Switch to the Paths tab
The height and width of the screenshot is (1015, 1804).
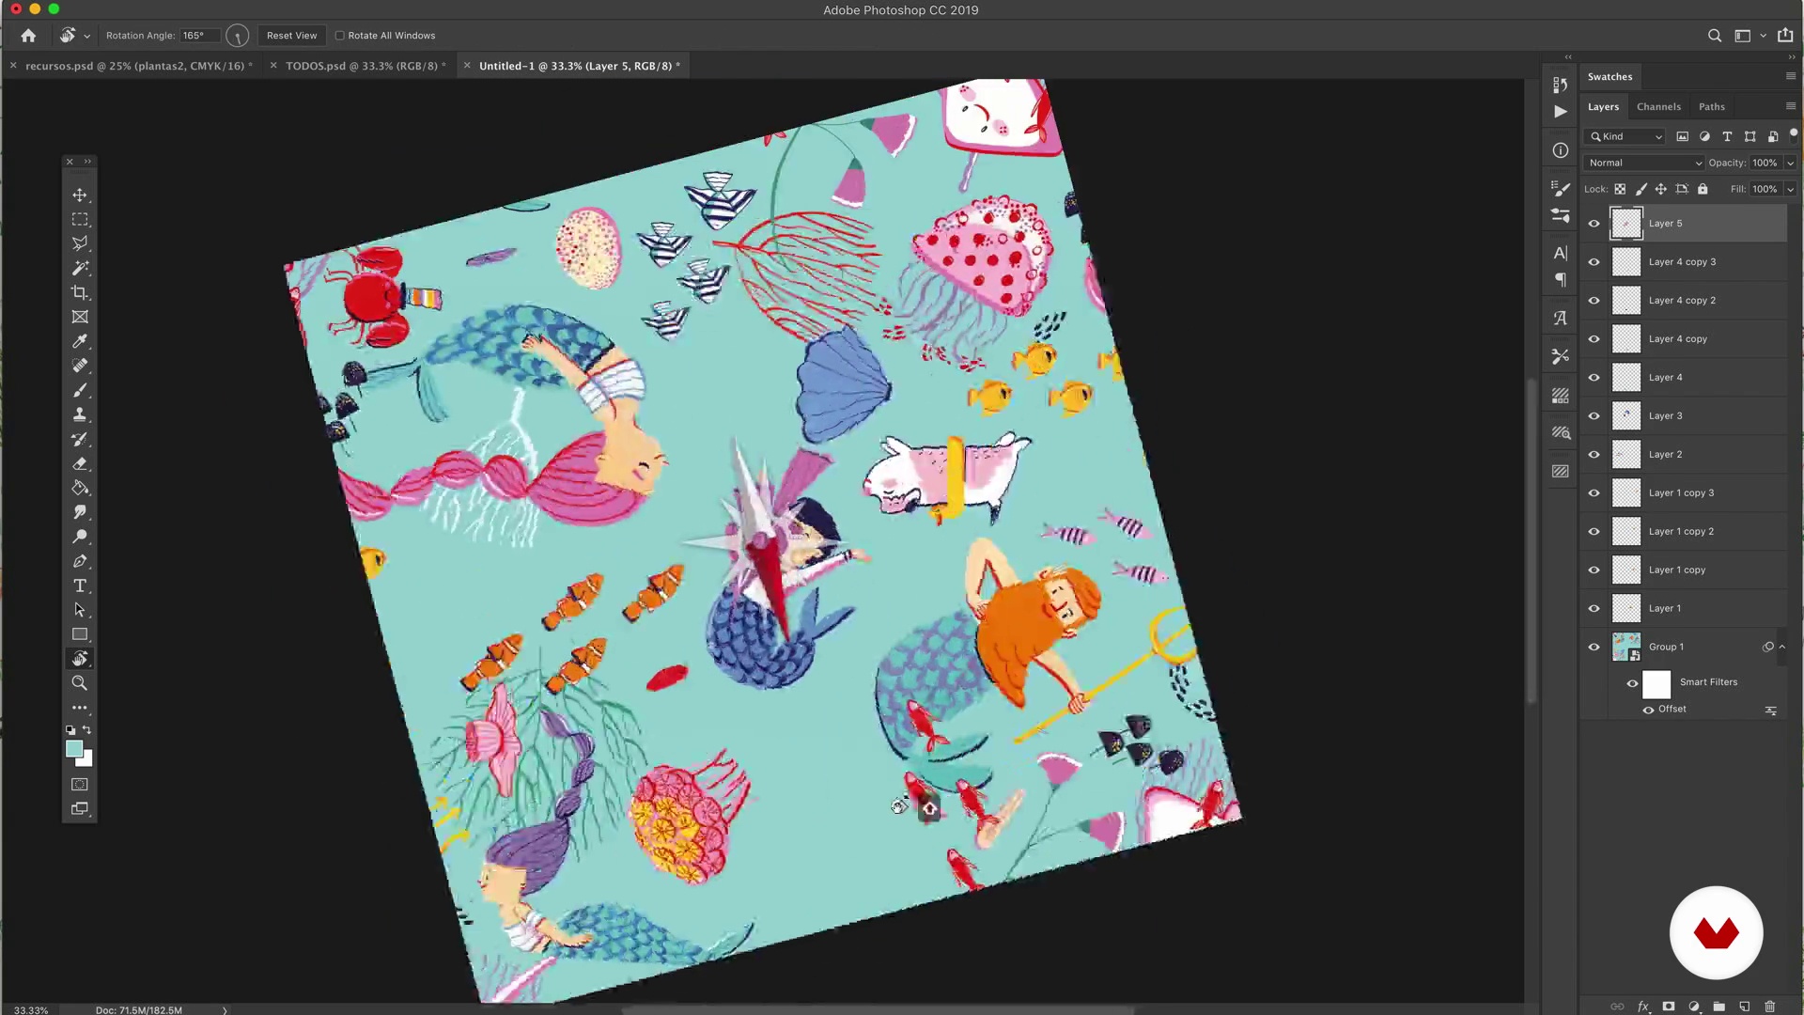pos(1711,107)
